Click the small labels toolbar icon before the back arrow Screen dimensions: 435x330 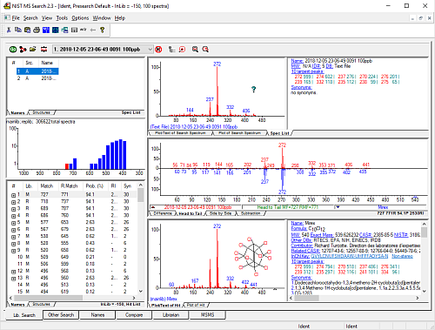point(84,30)
